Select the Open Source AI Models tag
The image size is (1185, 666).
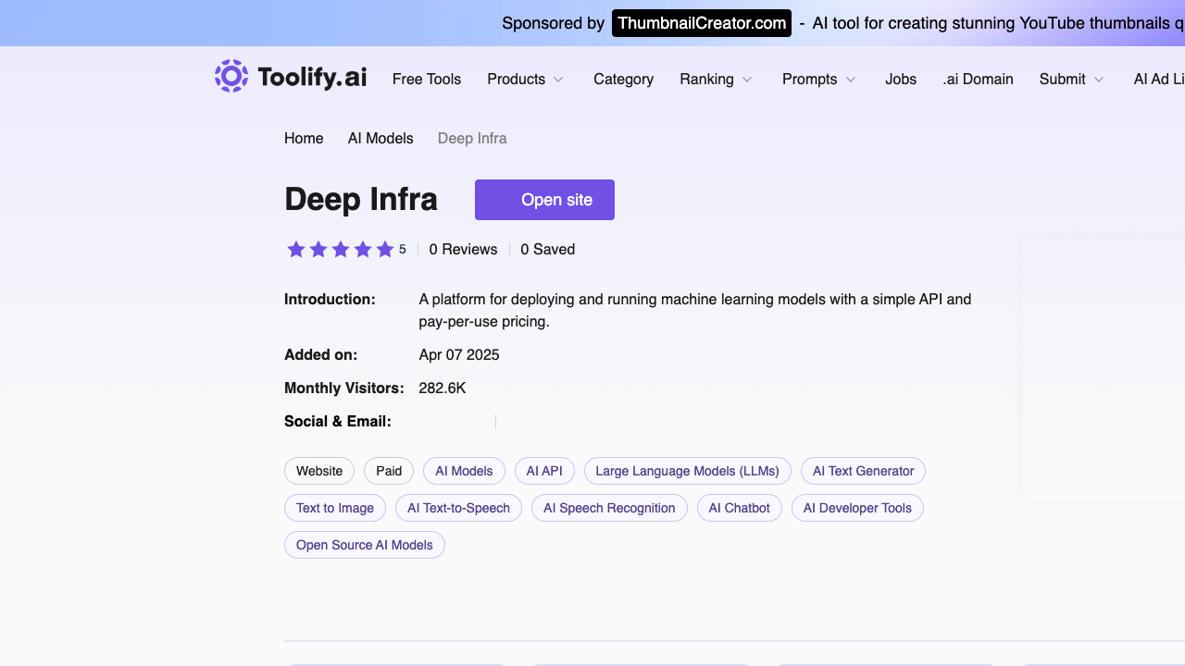[365, 545]
